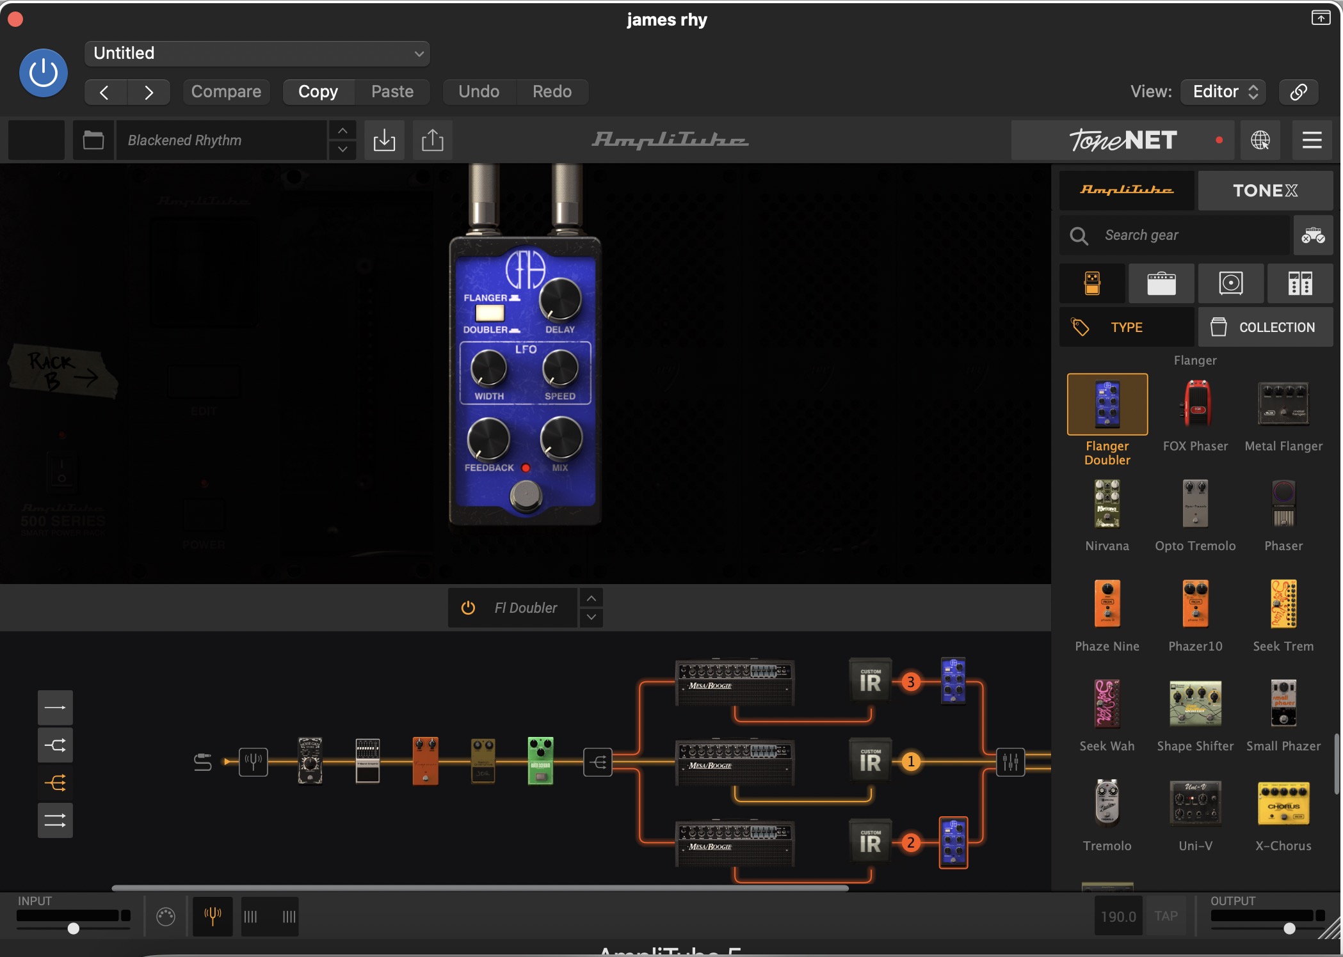Click the TAP tempo button

point(1166,916)
